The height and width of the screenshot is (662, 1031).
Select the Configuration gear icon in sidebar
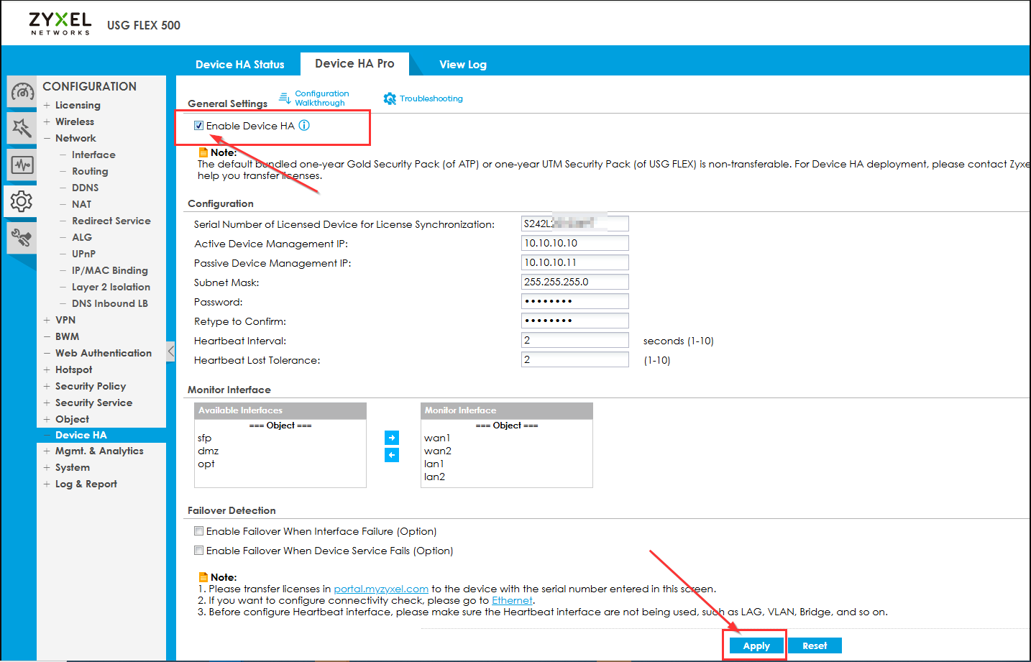click(22, 202)
